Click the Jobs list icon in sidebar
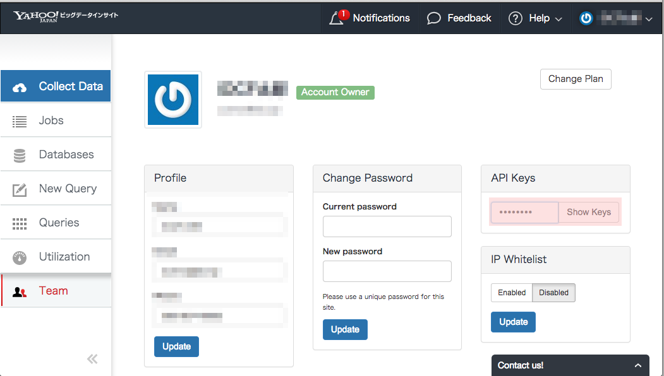Screen dimensions: 664x376 pos(20,121)
